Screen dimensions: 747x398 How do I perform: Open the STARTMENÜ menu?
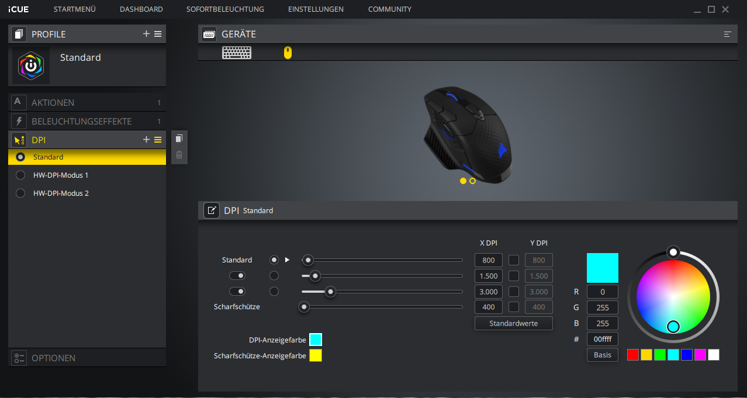click(74, 9)
